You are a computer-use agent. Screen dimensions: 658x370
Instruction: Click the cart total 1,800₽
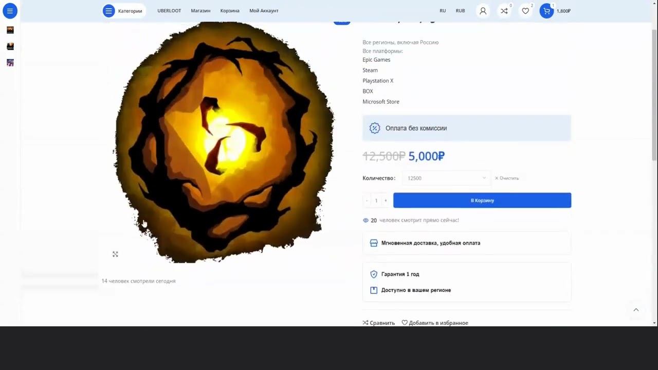(563, 11)
